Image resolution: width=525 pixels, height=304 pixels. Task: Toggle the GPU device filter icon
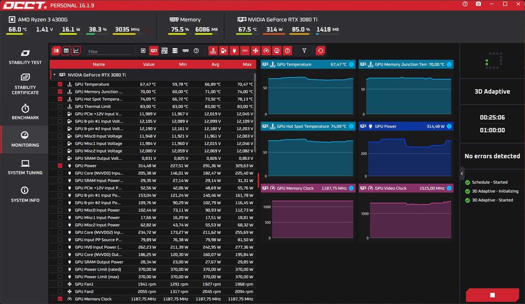click(x=154, y=51)
